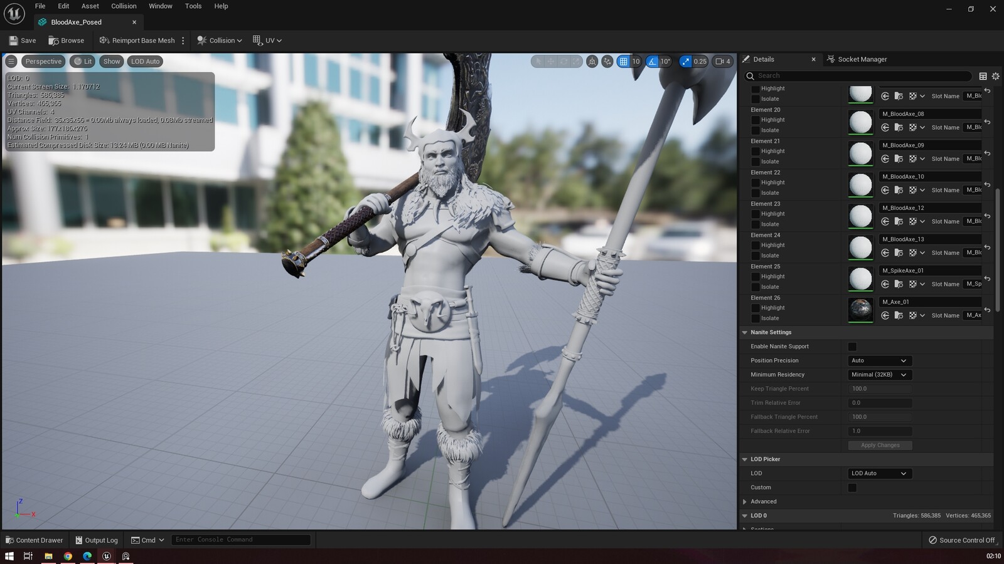1004x564 pixels.
Task: Enable Isolate for Element 20
Action: tap(756, 130)
